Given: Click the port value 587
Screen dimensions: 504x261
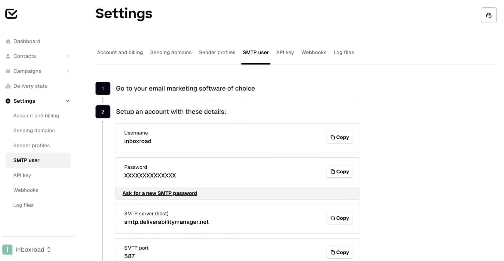Looking at the screenshot, I should [130, 256].
